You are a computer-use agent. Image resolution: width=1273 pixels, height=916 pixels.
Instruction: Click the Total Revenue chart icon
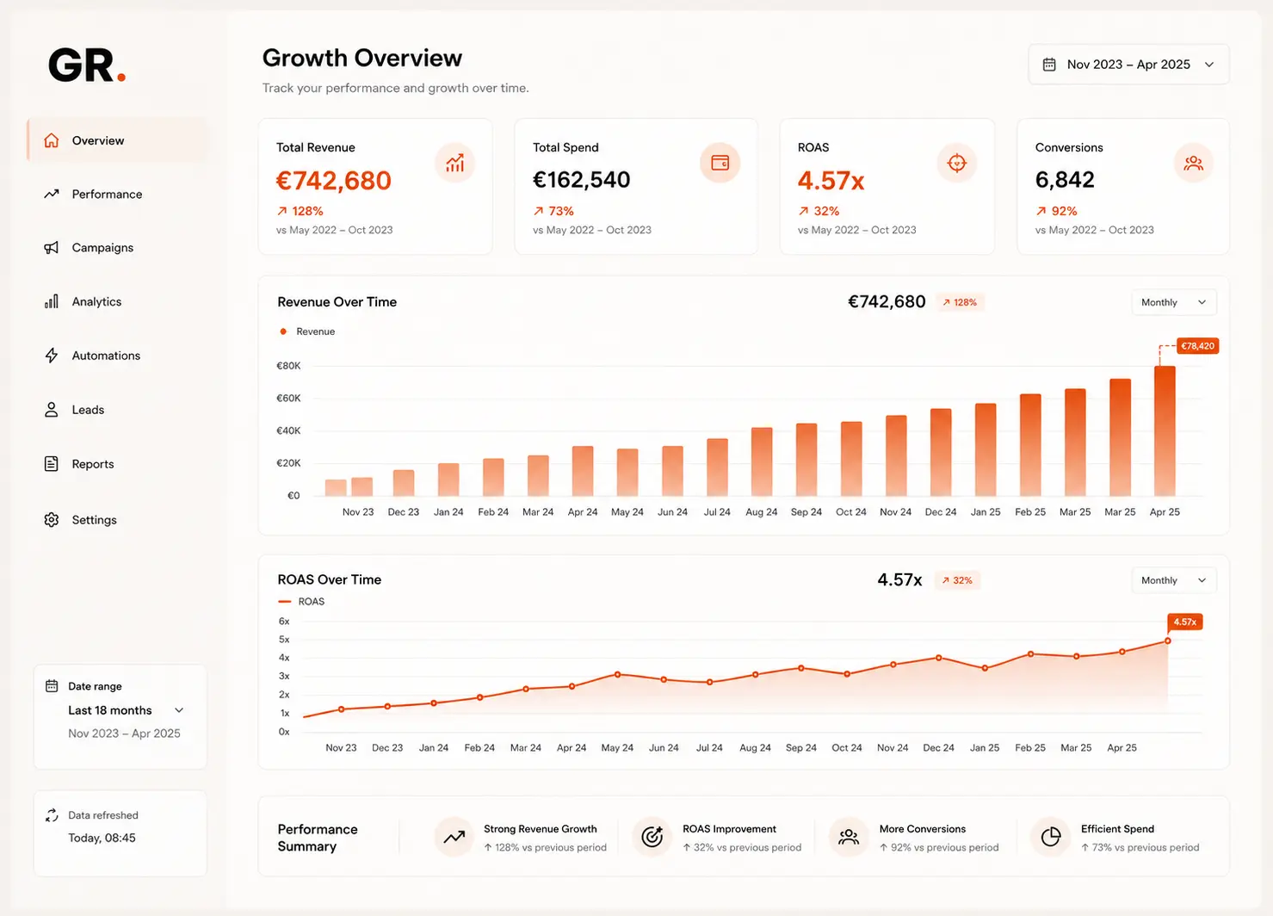[x=454, y=163]
